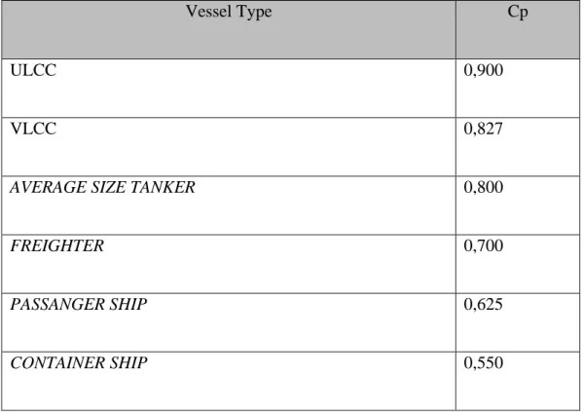Screen dimensions: 583x412
Task: Click the 0,900 Cp value
Action: [x=484, y=70]
